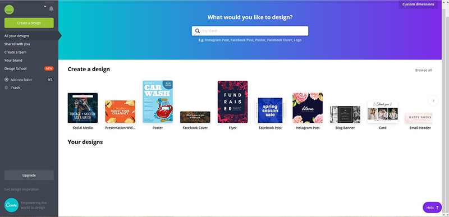Go to Design School

15,68
